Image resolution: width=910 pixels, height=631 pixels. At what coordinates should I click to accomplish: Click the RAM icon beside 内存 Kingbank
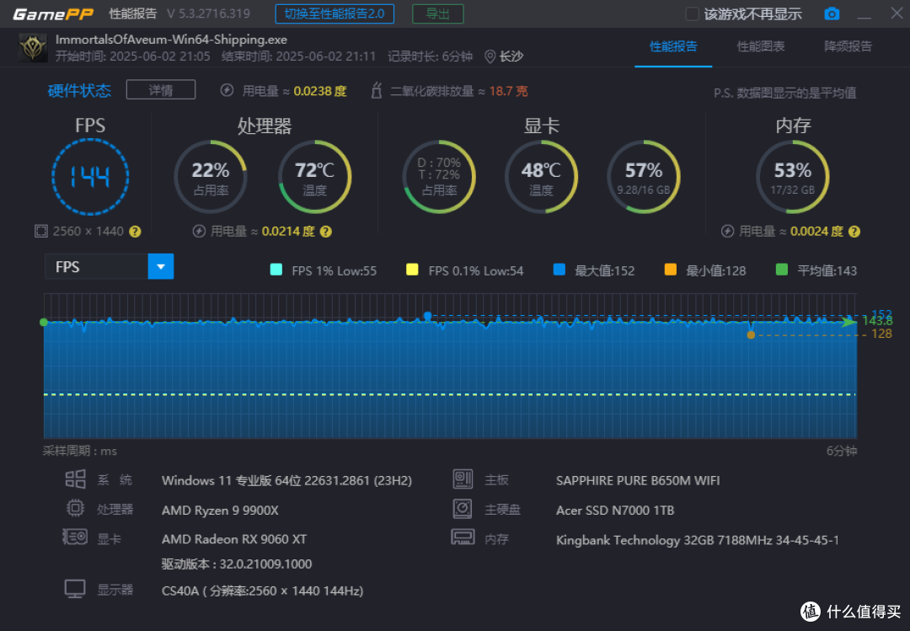coord(463,537)
